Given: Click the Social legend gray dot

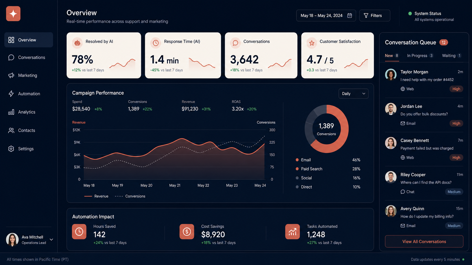Looking at the screenshot, I should (x=297, y=178).
